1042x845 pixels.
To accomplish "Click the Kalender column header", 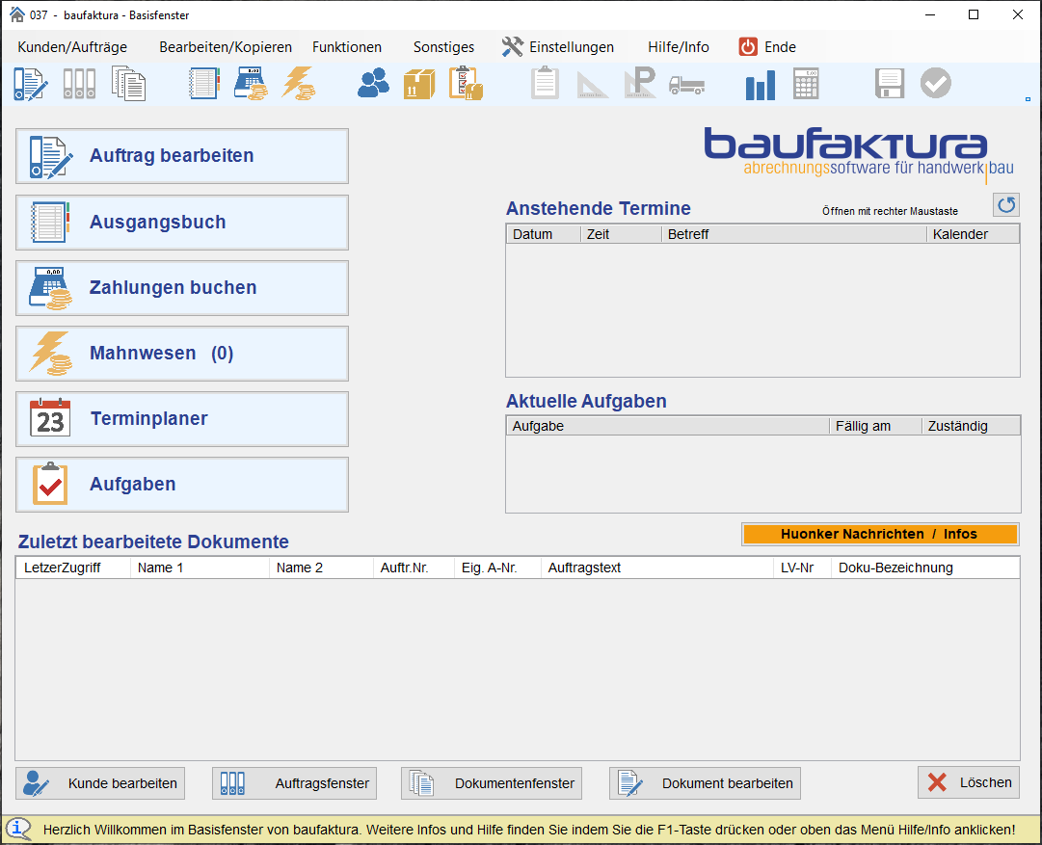I will tap(973, 234).
